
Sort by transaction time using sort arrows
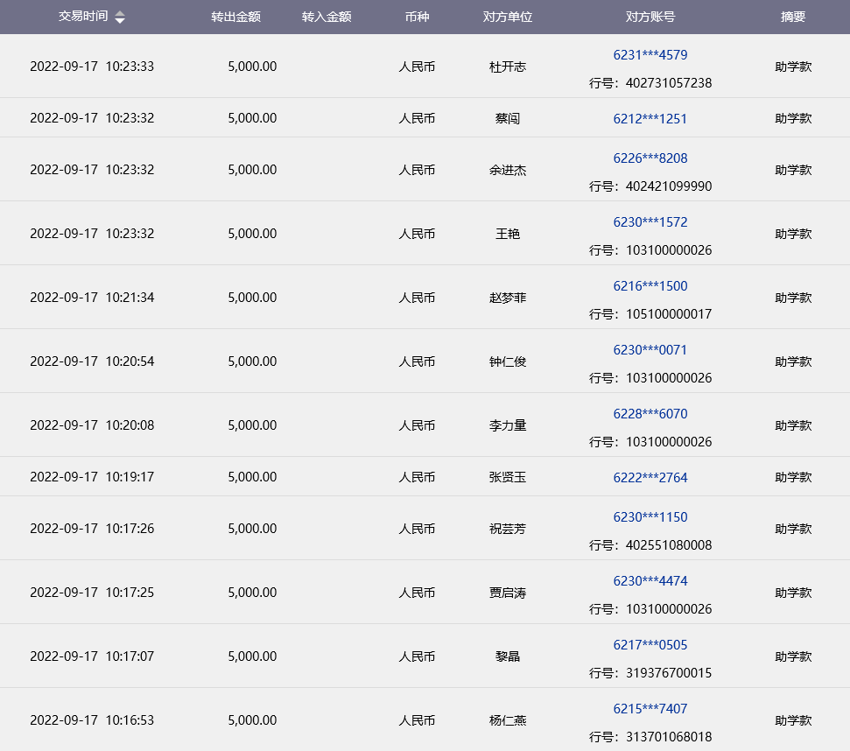(120, 18)
